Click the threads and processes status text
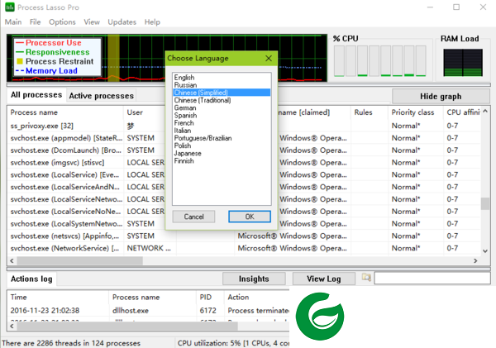The image size is (496, 348). (71, 343)
